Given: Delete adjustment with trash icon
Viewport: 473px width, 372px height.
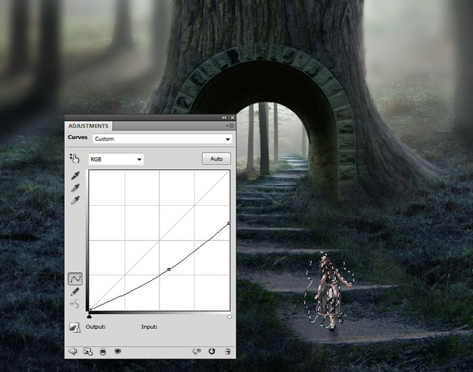Looking at the screenshot, I should (x=228, y=351).
